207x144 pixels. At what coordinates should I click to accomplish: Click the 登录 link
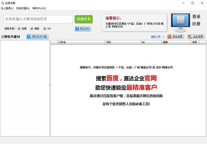click(196, 17)
